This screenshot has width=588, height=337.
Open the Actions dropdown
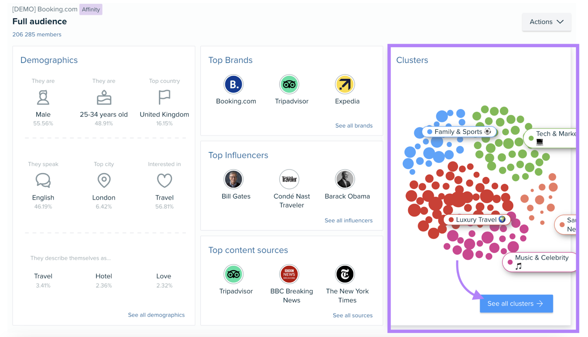pyautogui.click(x=546, y=22)
